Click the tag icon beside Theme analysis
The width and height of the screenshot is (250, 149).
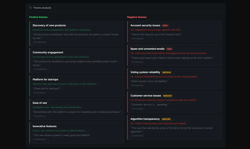[x=31, y=8]
